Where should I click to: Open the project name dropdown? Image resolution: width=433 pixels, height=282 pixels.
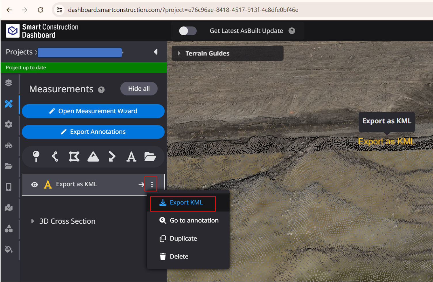80,53
